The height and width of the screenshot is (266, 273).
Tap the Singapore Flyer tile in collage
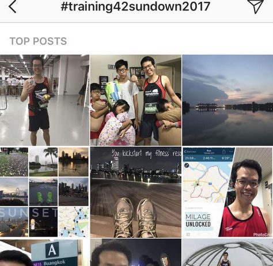pyautogui.click(x=14, y=192)
